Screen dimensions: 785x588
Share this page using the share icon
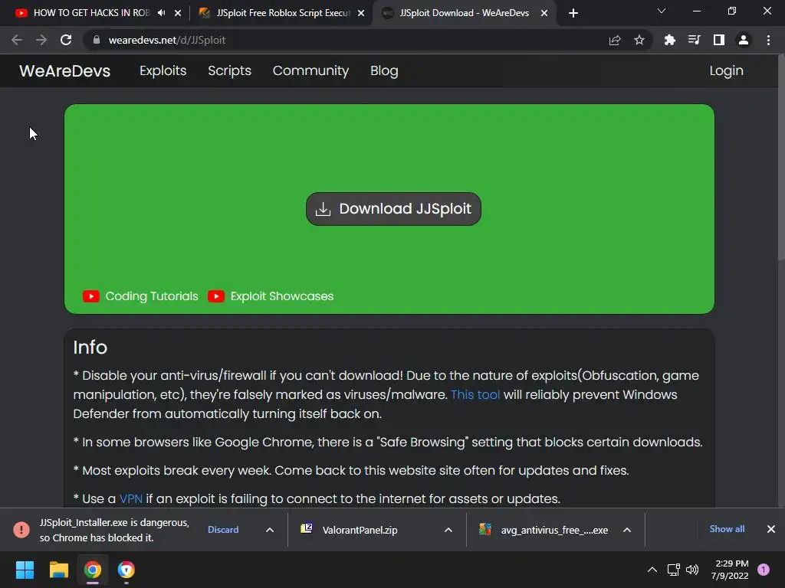(x=615, y=40)
